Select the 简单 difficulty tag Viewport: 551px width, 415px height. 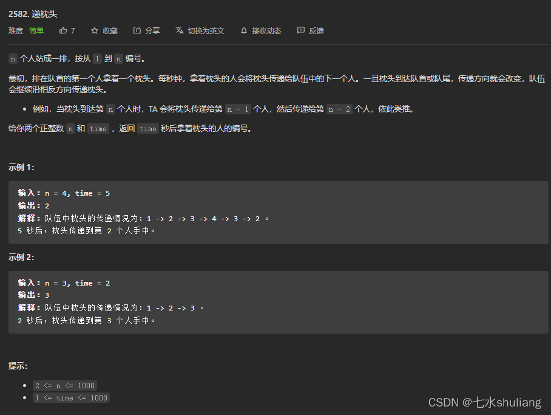coord(36,30)
